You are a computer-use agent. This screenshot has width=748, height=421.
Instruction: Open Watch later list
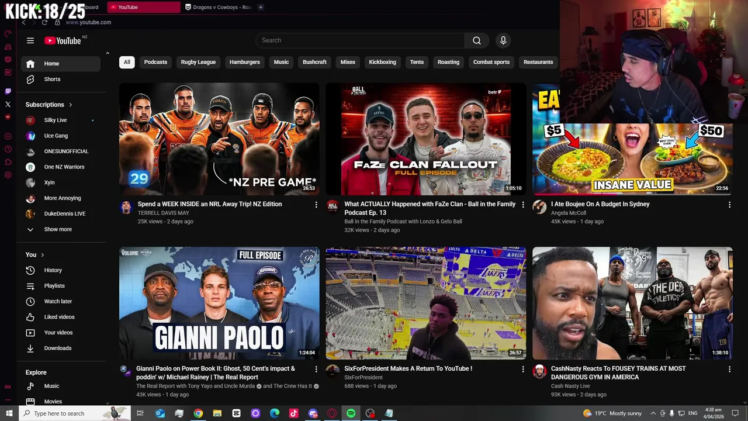pos(61,301)
